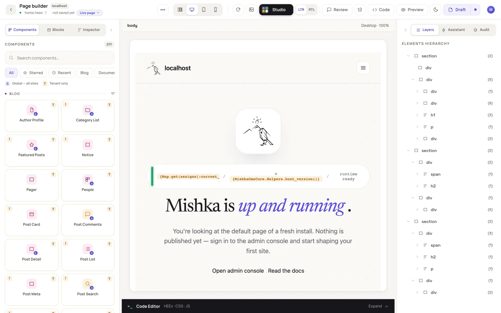This screenshot has height=313, width=501.
Task: Click the Author Profile component card
Action: [x=32, y=116]
